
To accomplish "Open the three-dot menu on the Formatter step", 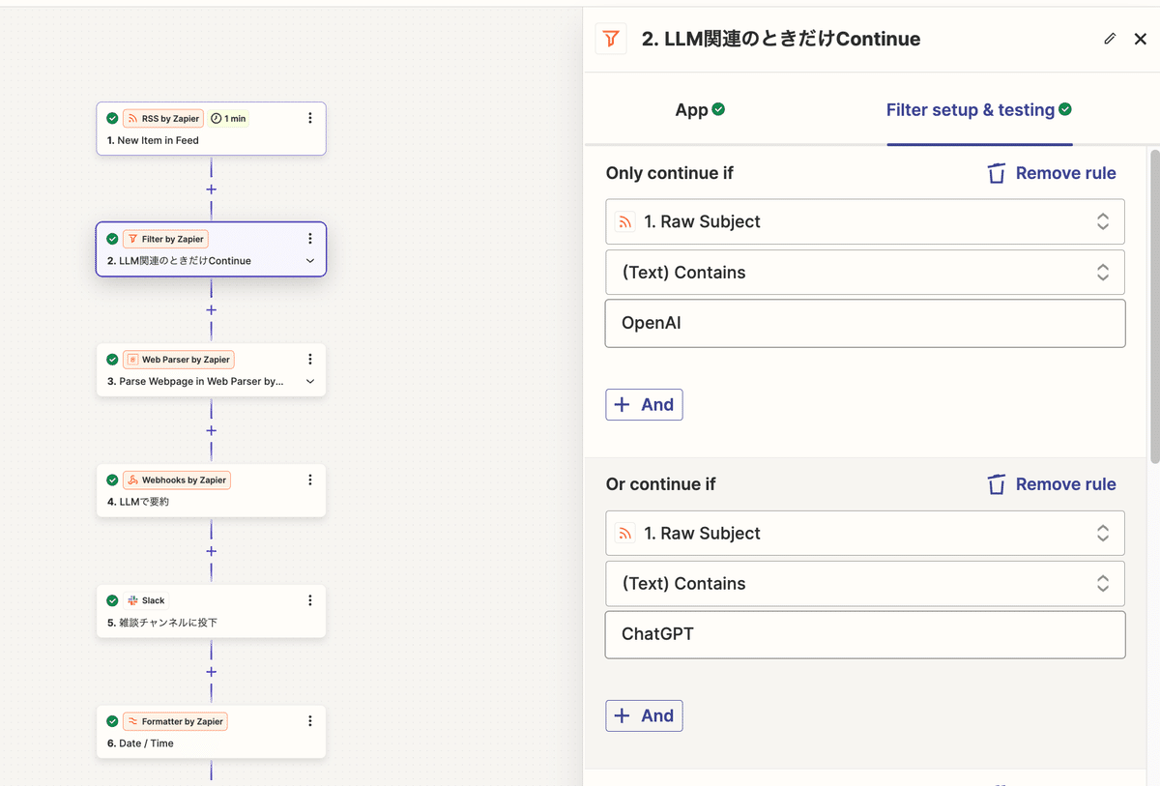I will click(309, 721).
